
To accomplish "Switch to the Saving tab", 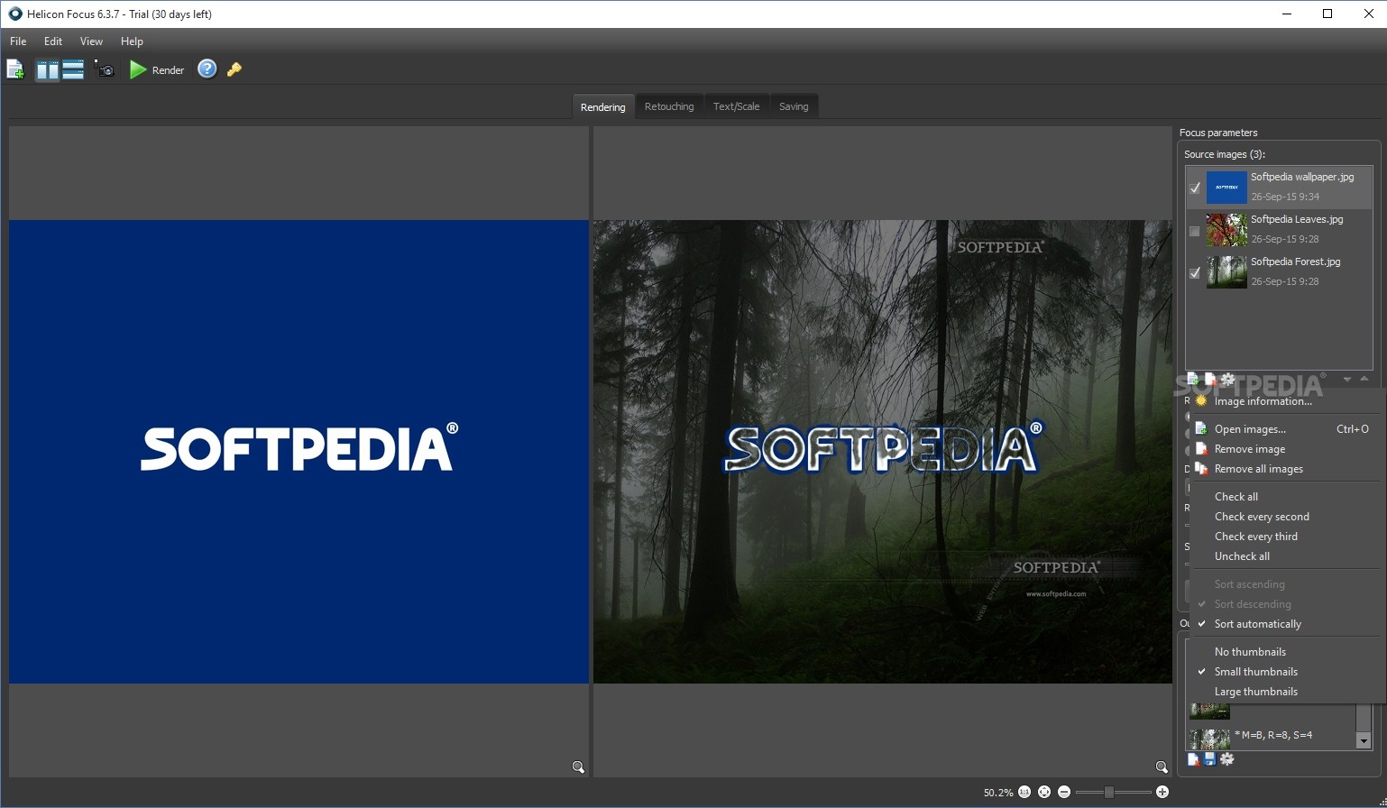I will pyautogui.click(x=794, y=106).
